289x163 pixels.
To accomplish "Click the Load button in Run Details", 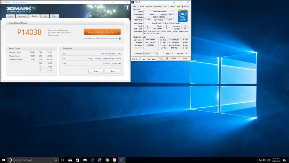I will tap(96, 71).
